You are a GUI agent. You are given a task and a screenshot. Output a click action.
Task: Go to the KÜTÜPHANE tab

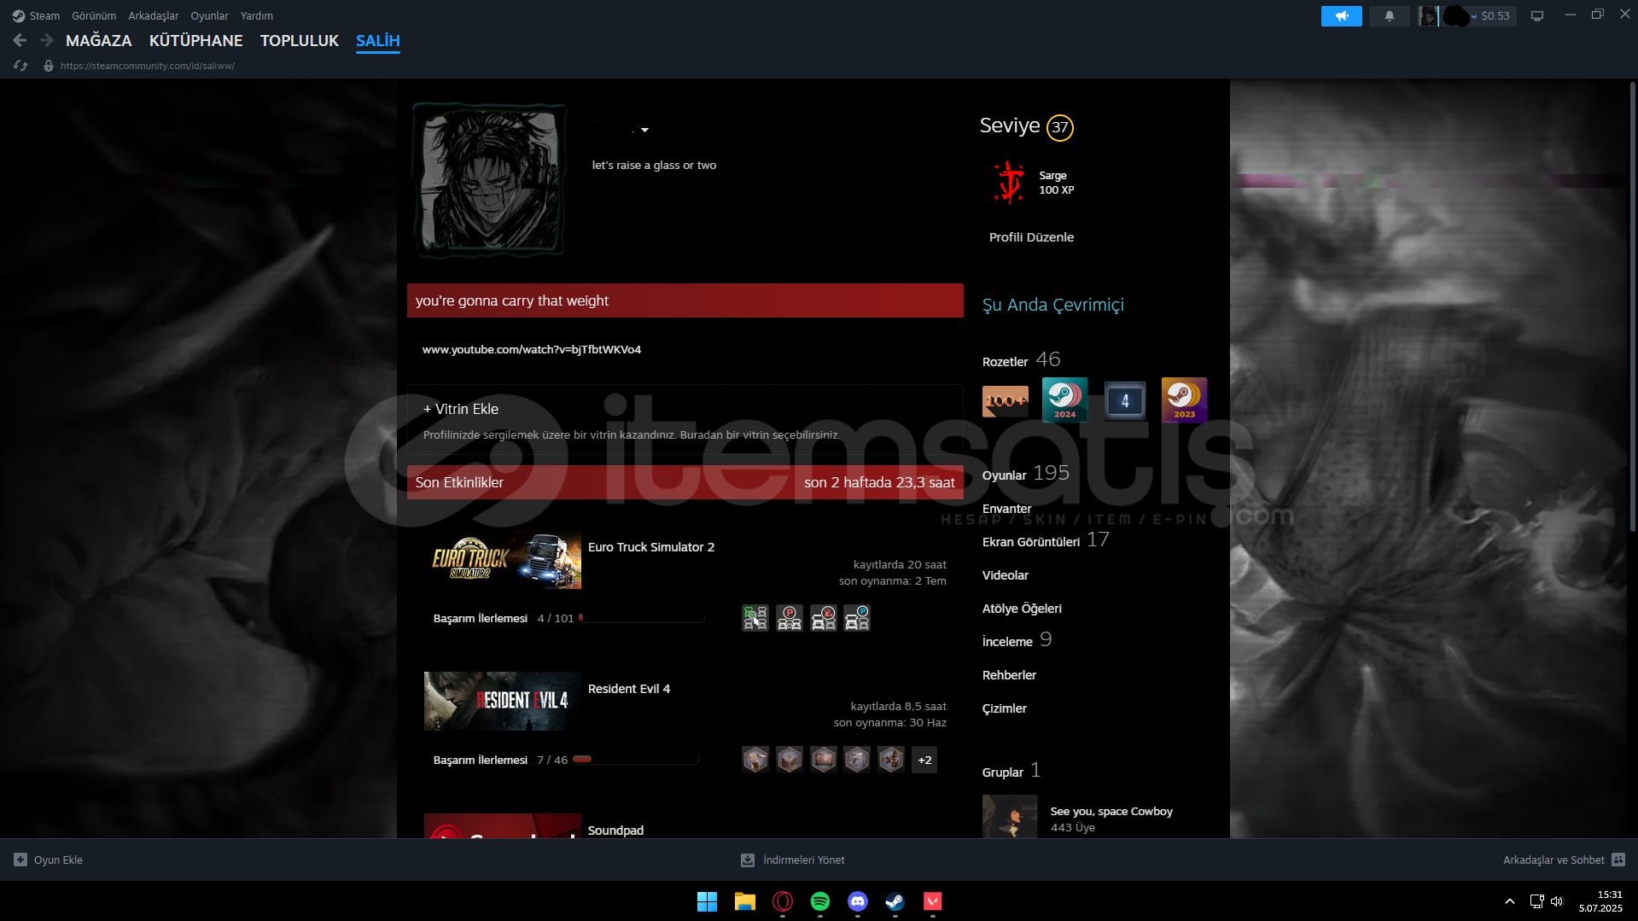point(196,40)
